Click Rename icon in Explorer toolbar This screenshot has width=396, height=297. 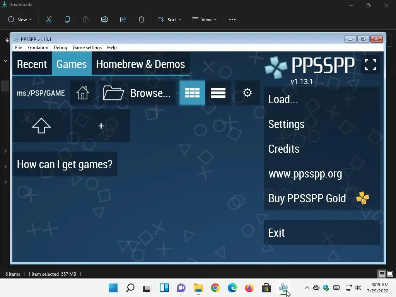pyautogui.click(x=104, y=19)
